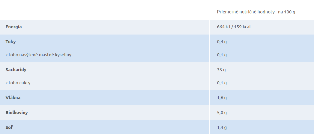Image resolution: width=314 pixels, height=134 pixels.
Task: Click the Bielkoviny row label
Action: click(16, 113)
